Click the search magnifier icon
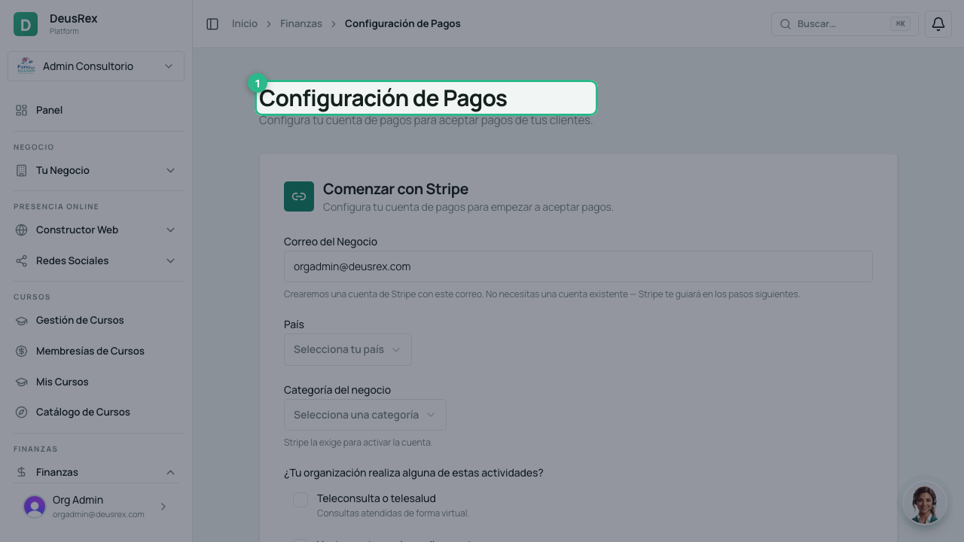This screenshot has width=964, height=542. tap(786, 24)
